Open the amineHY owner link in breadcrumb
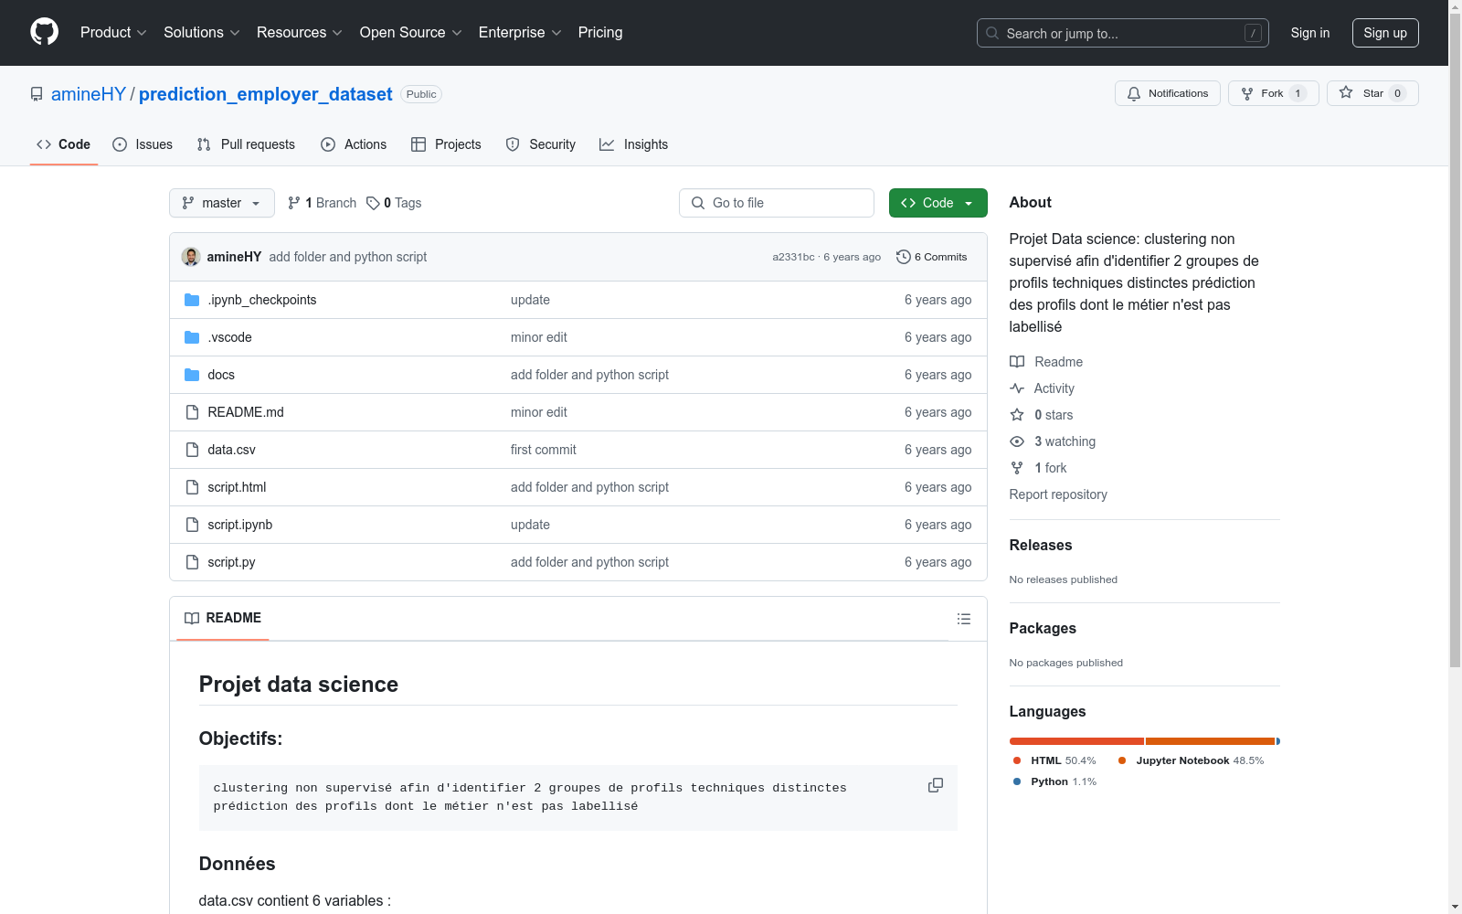The image size is (1462, 914). [x=89, y=94]
